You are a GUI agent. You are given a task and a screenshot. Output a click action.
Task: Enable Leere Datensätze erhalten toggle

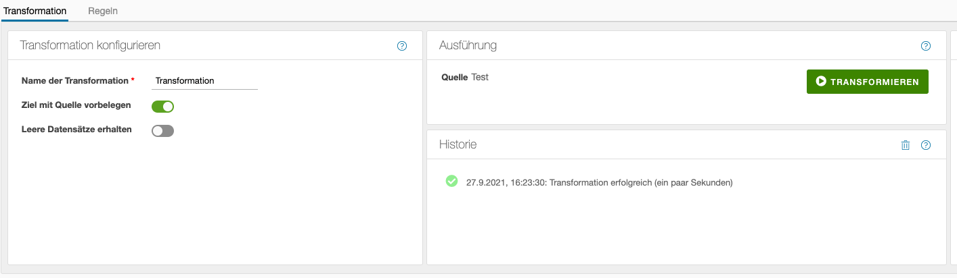[162, 131]
